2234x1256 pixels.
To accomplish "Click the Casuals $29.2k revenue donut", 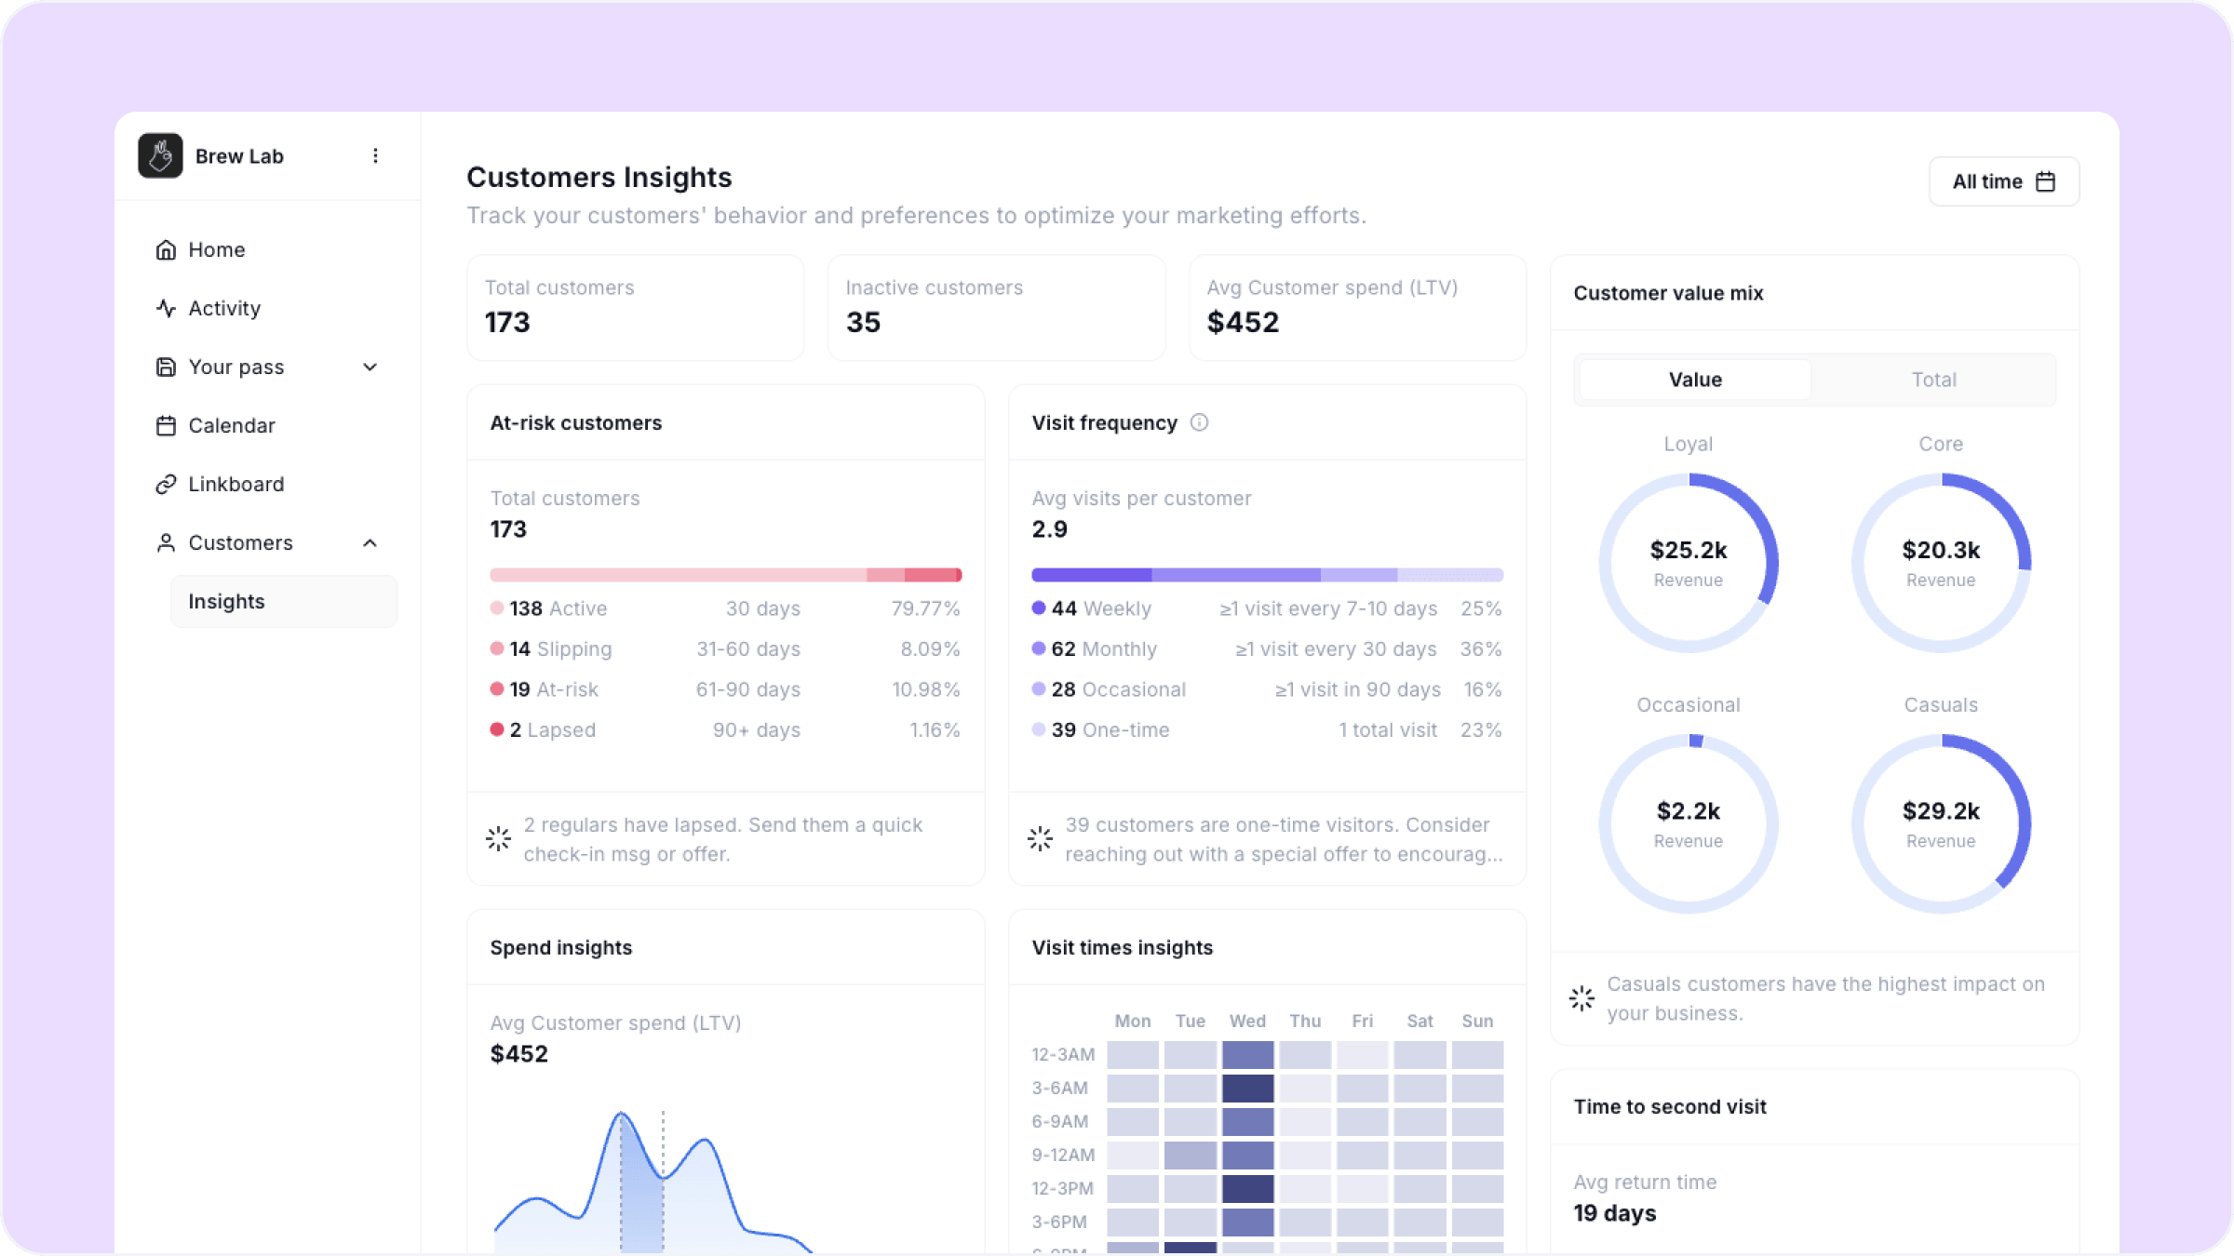I will [1941, 823].
